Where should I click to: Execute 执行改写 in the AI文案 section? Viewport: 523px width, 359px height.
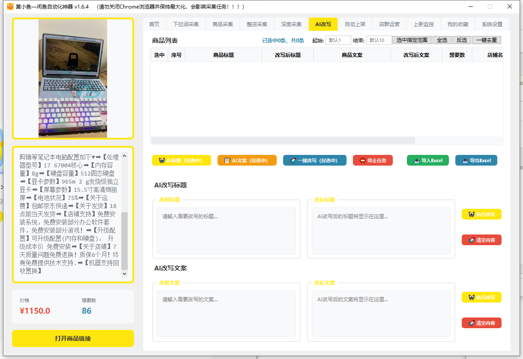coord(481,297)
